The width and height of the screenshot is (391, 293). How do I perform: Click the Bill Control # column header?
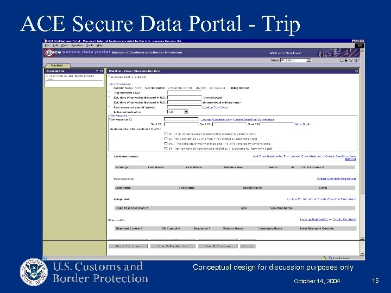(x=171, y=228)
